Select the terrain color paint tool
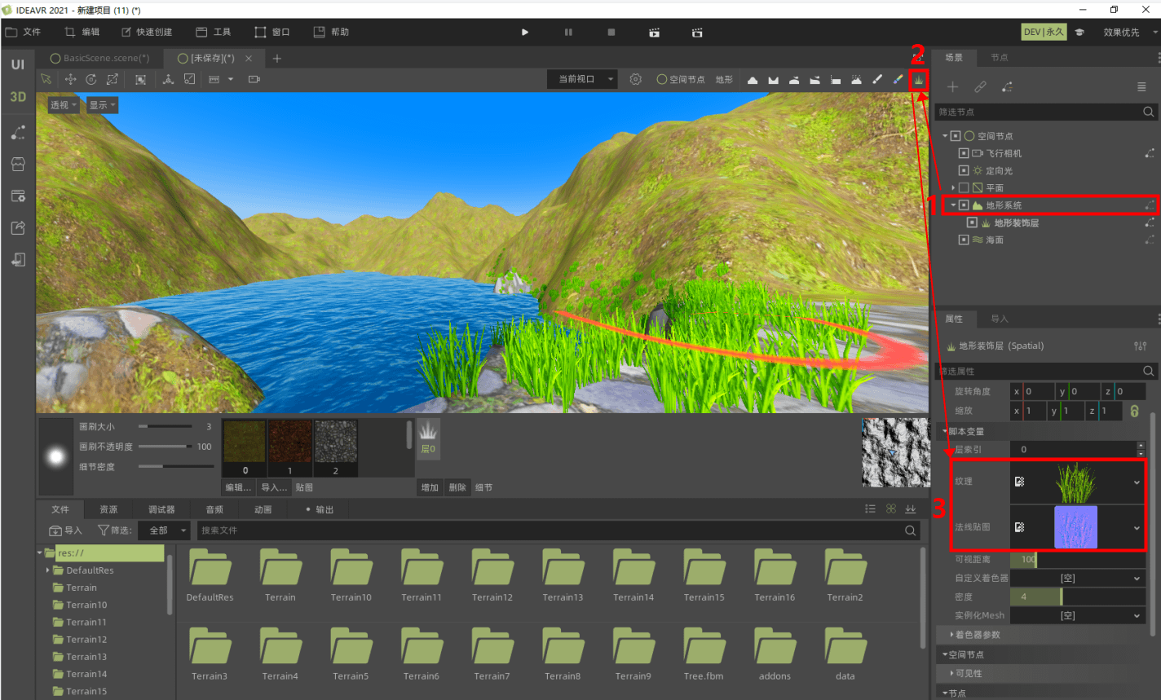Viewport: 1161px width, 700px height. point(898,79)
